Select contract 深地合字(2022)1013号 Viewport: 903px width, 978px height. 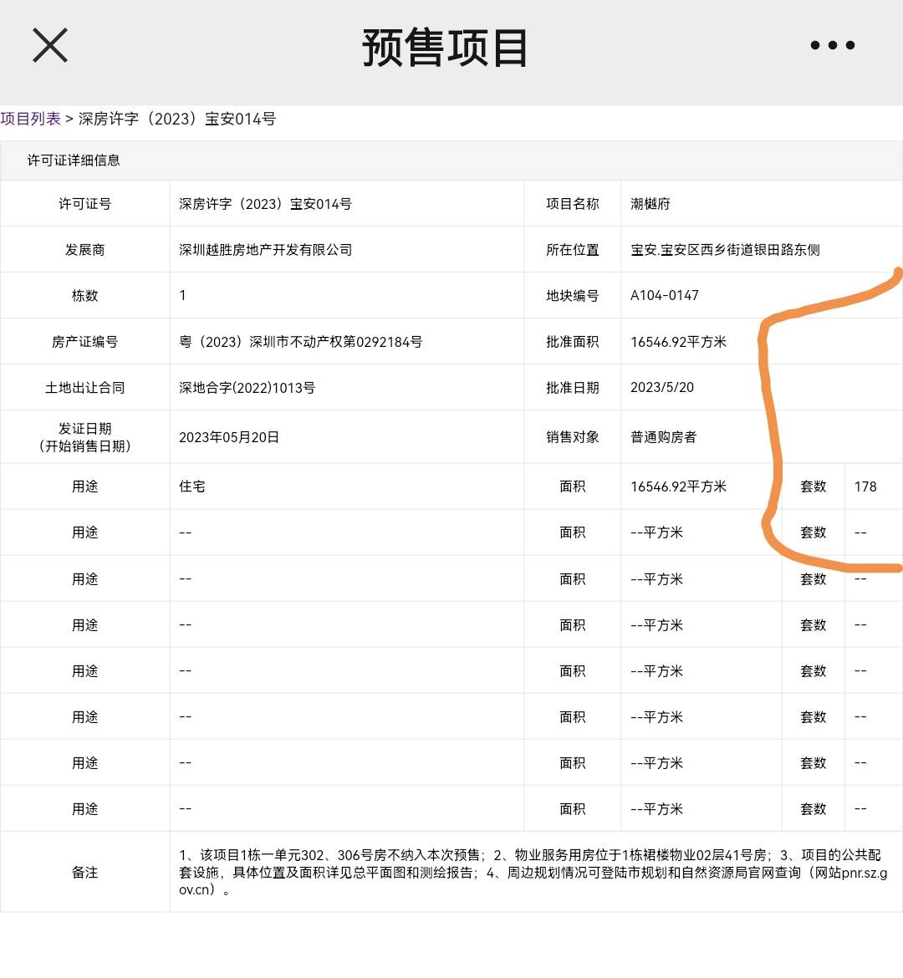tap(247, 387)
